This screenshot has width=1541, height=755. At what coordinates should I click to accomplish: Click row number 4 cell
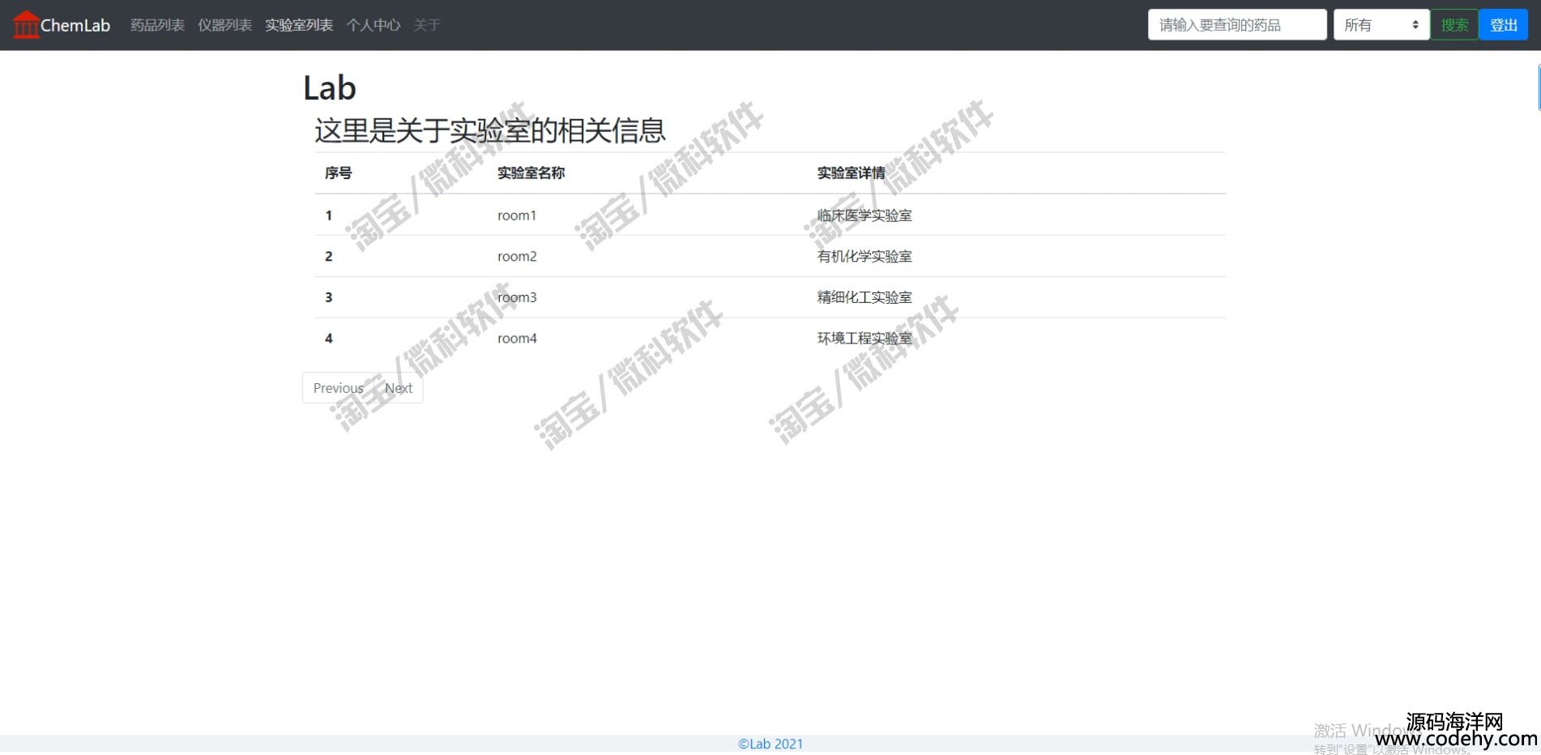coord(329,339)
